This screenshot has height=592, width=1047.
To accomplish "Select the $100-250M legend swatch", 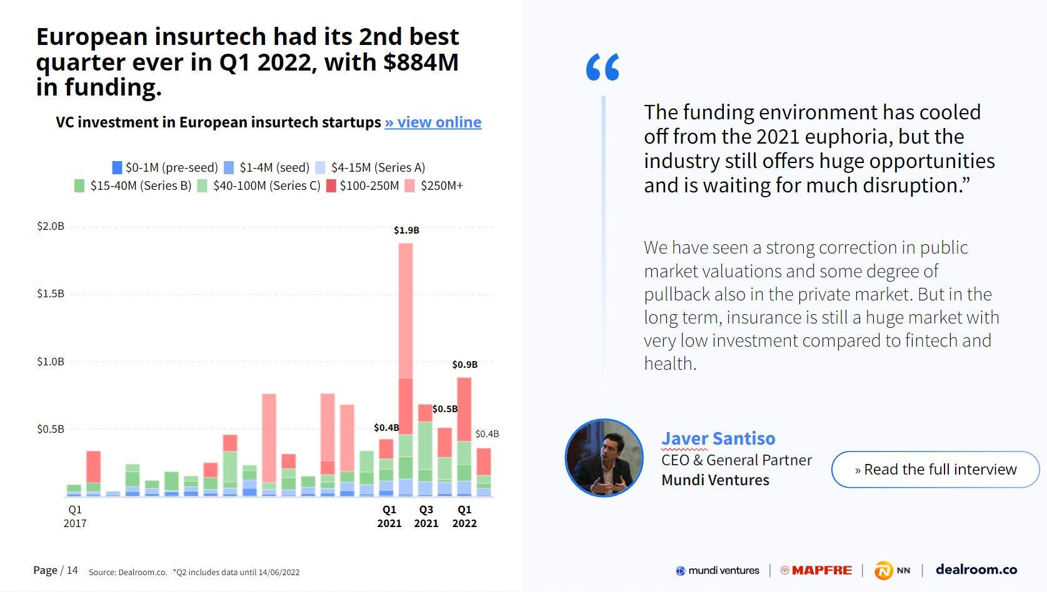I will pos(331,185).
